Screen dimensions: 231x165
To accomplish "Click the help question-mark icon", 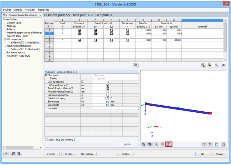I will [6, 154].
